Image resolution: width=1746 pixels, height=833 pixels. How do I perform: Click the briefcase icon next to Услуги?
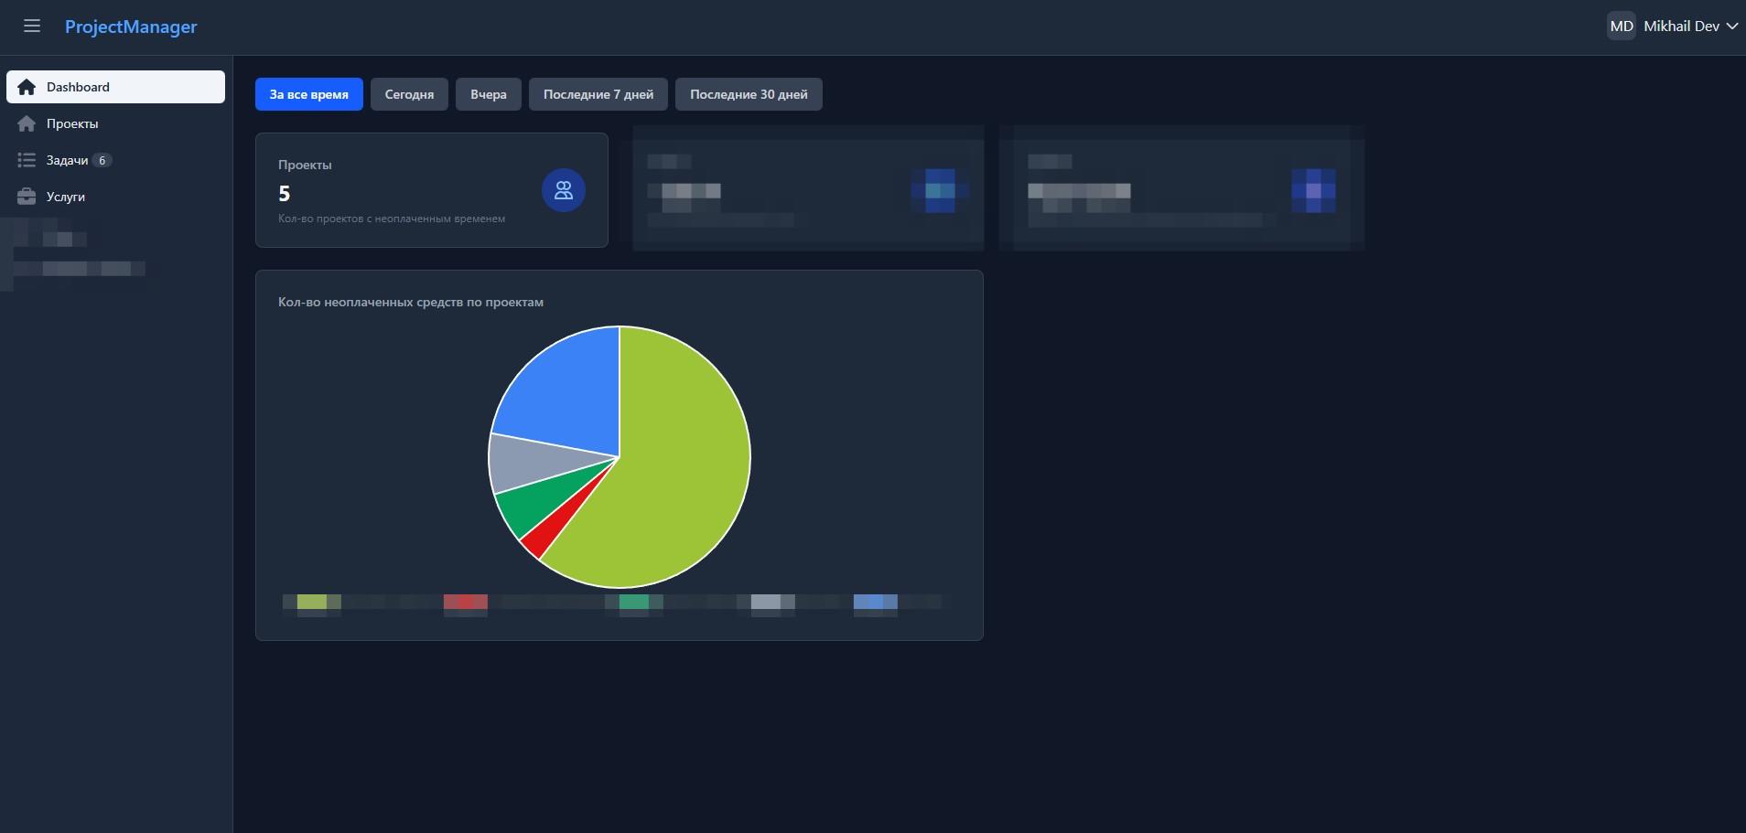pyautogui.click(x=27, y=197)
